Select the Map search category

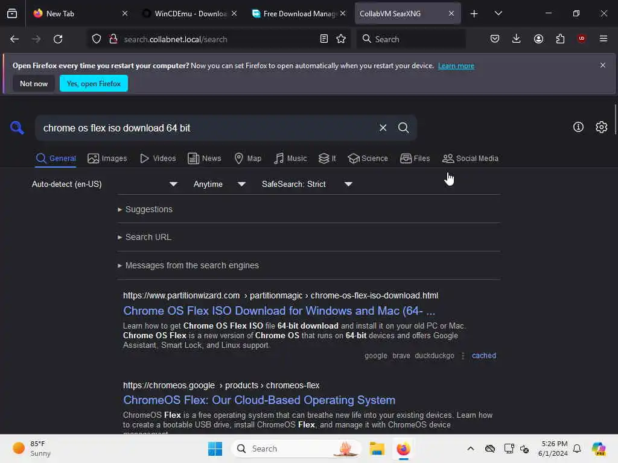(x=247, y=159)
